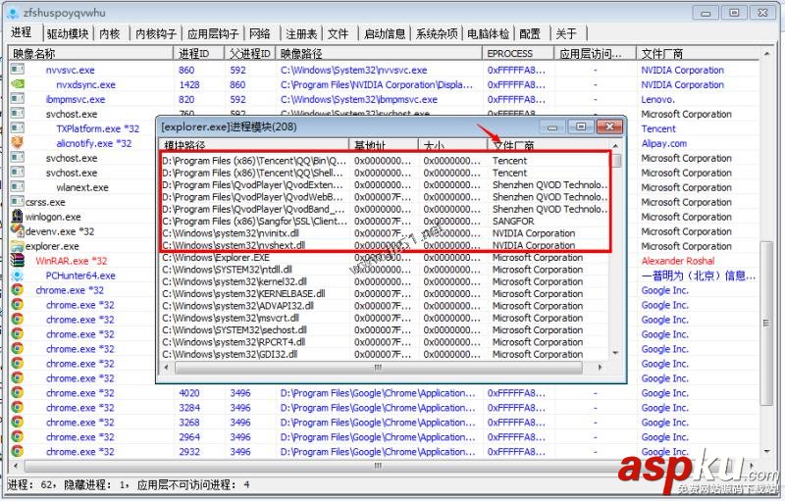This screenshot has width=785, height=501.
Task: Switch to the 驱动模块 tab
Action: (x=68, y=34)
